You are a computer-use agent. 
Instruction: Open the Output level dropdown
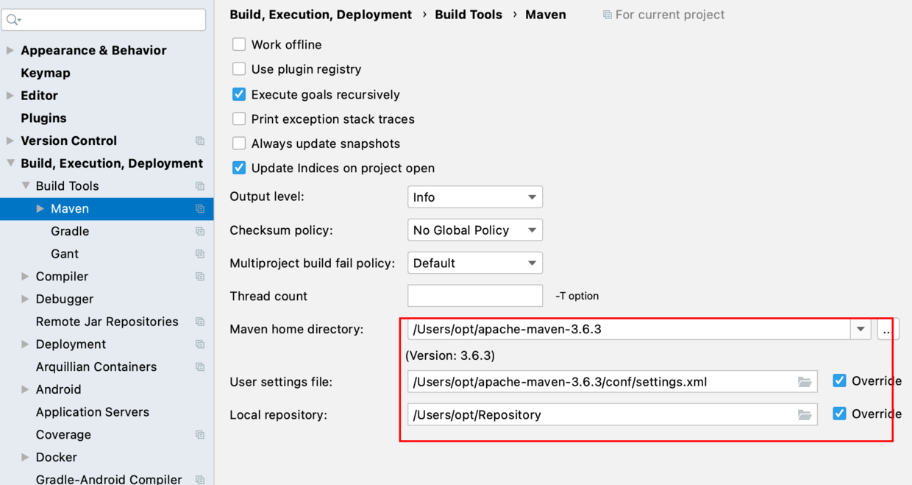[x=475, y=197]
